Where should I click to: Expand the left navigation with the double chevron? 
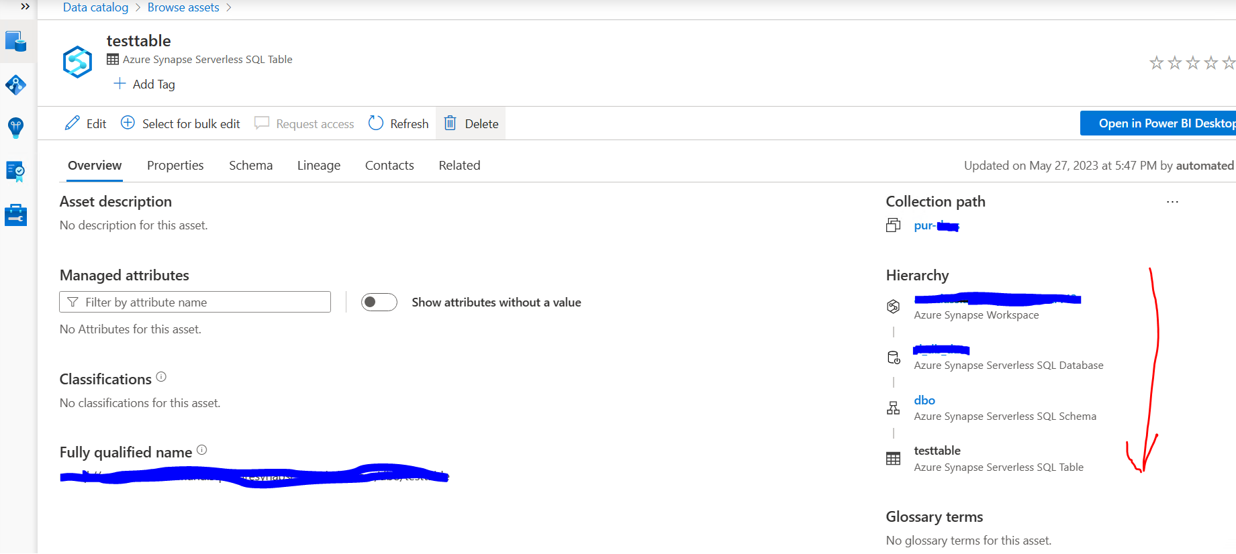point(25,7)
